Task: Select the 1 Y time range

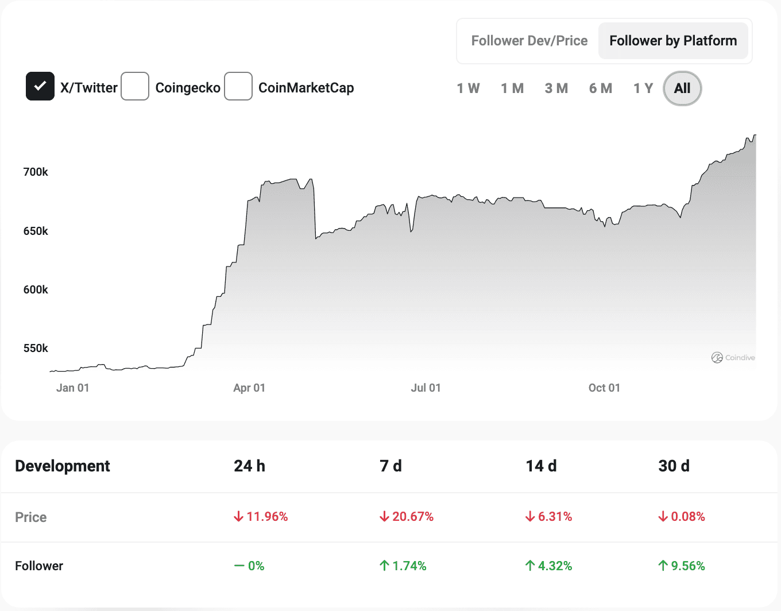Action: (x=643, y=88)
